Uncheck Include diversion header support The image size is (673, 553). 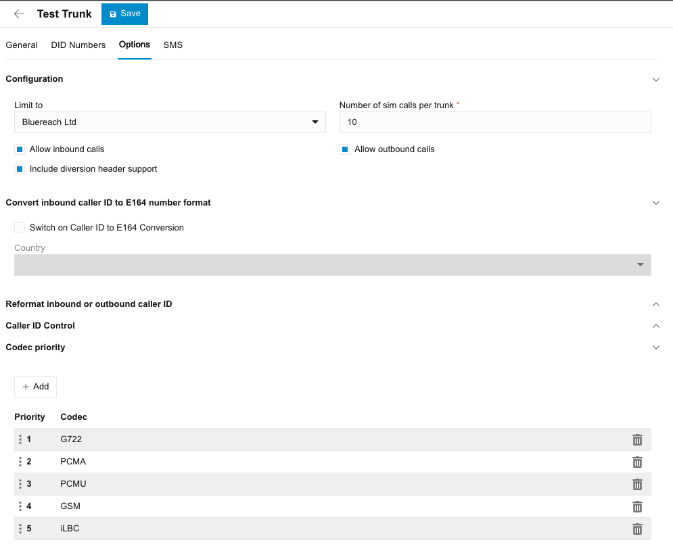point(20,169)
